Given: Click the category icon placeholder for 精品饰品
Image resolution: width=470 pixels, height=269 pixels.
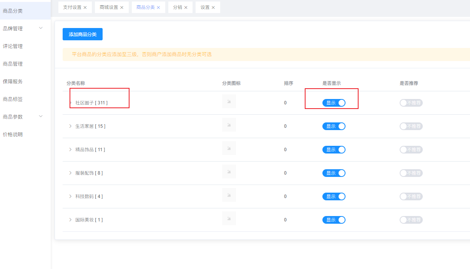Looking at the screenshot, I should 229,149.
